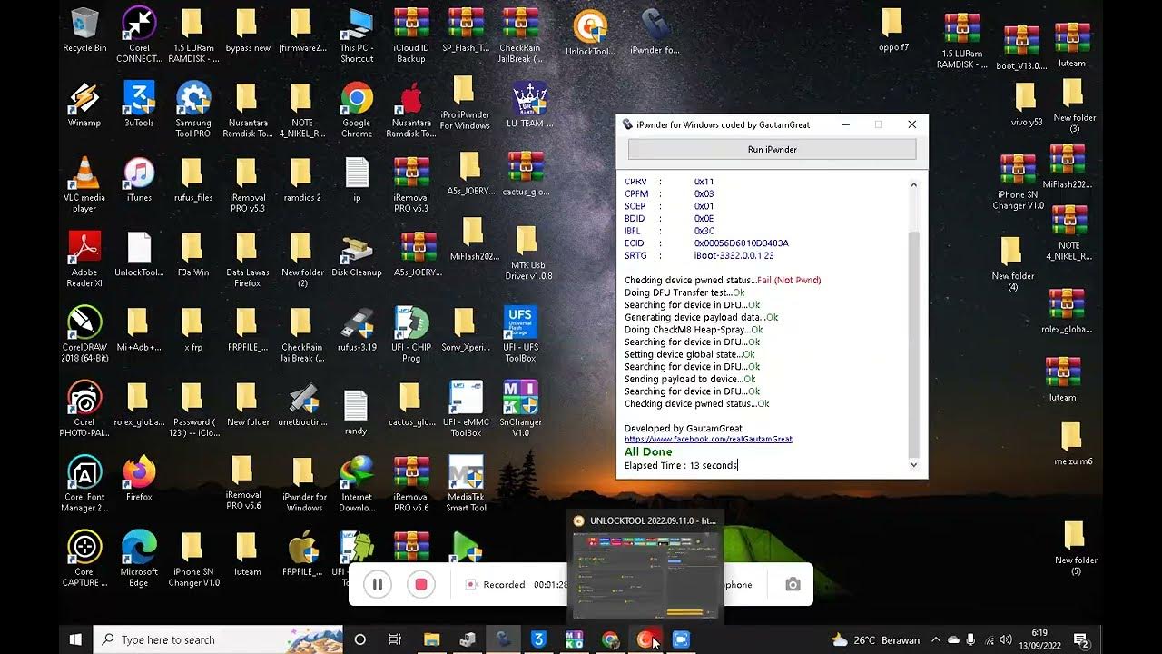Open the Recycle Bin desktop icon
The image size is (1162, 654).
(84, 30)
